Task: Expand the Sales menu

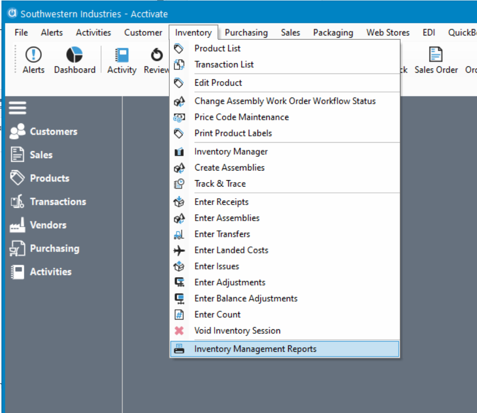Action: tap(290, 33)
